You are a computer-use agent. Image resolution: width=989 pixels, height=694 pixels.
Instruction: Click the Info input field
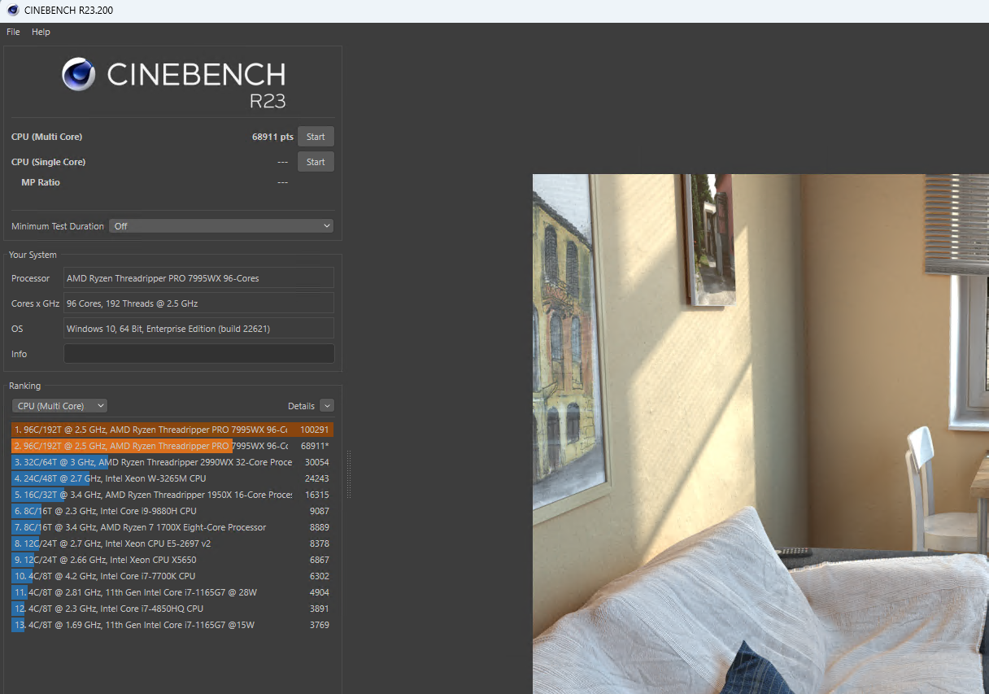pyautogui.click(x=198, y=354)
